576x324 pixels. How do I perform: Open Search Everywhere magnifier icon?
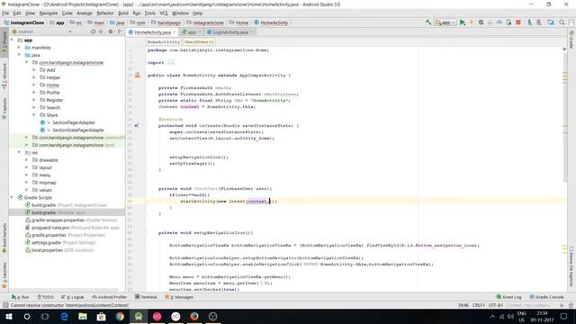562,22
